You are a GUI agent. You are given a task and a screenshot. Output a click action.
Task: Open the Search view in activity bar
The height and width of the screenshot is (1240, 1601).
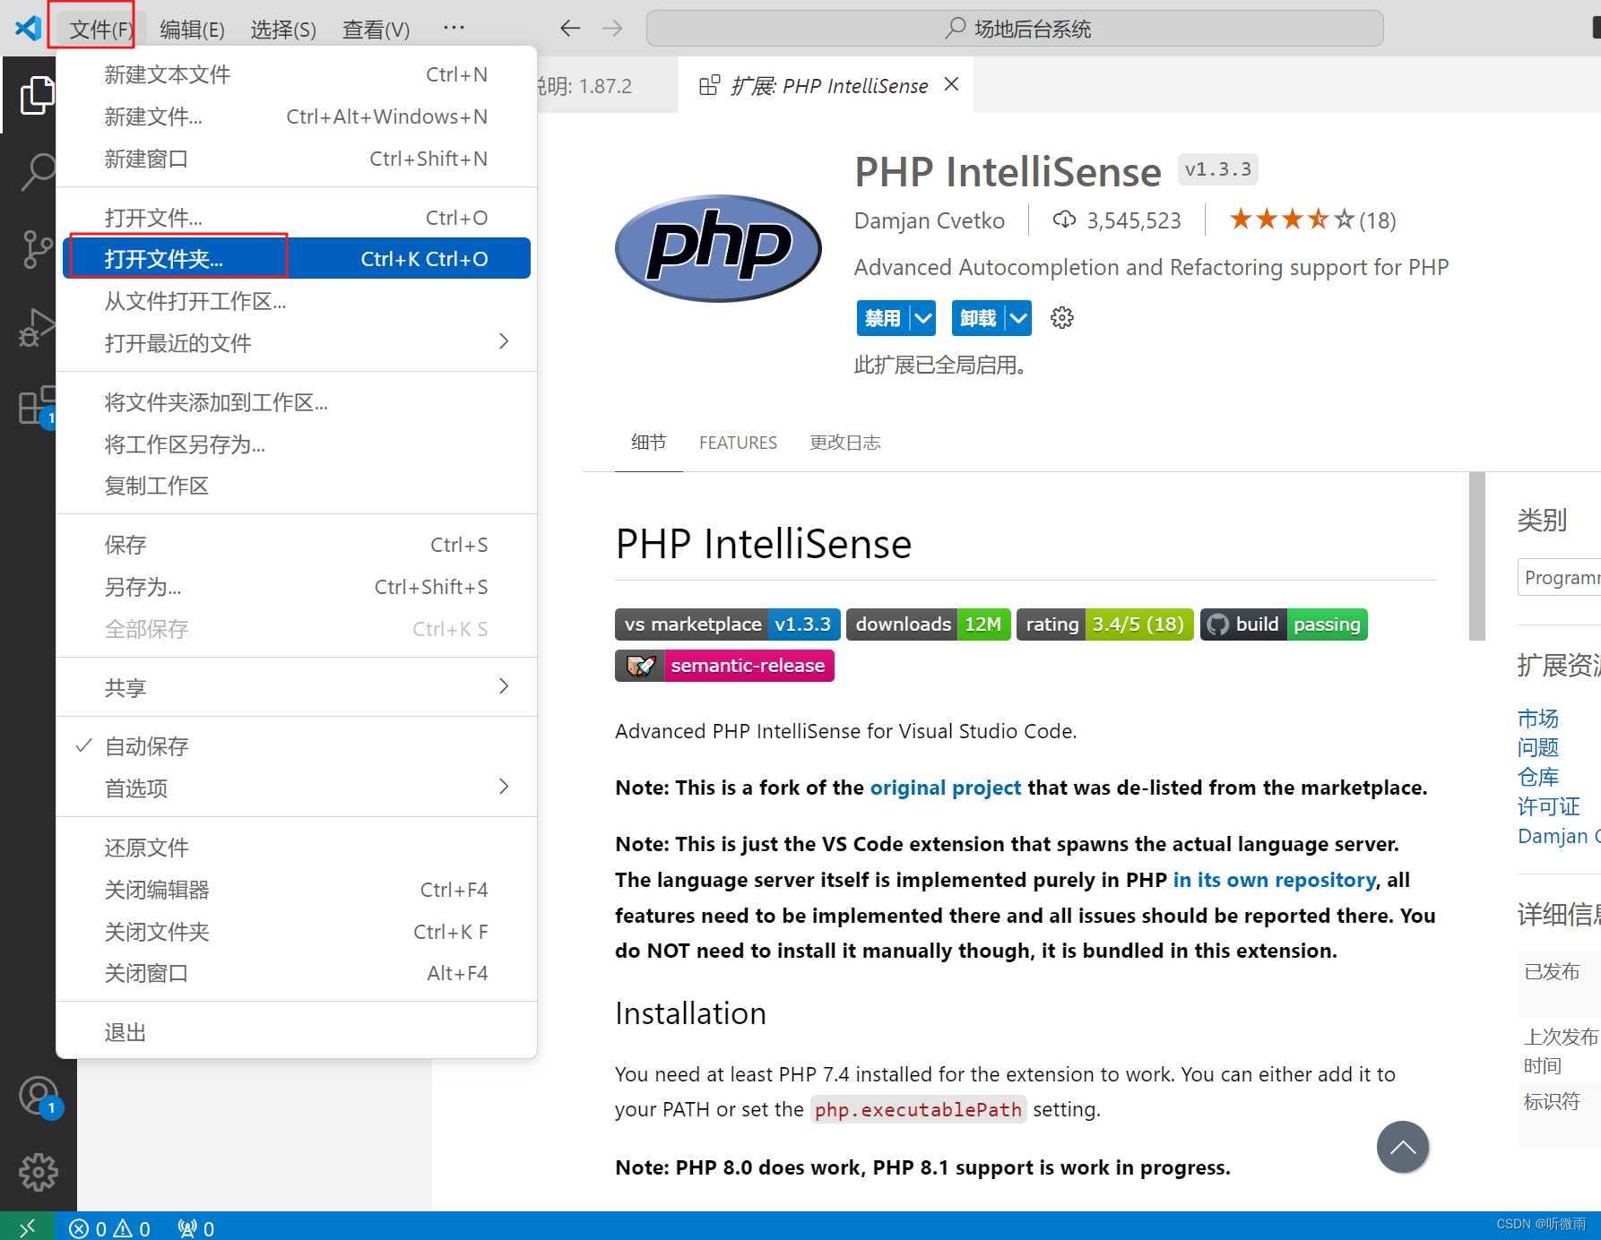[x=38, y=171]
